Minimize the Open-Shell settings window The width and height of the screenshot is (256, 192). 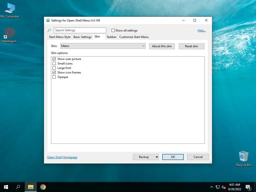tap(183, 20)
